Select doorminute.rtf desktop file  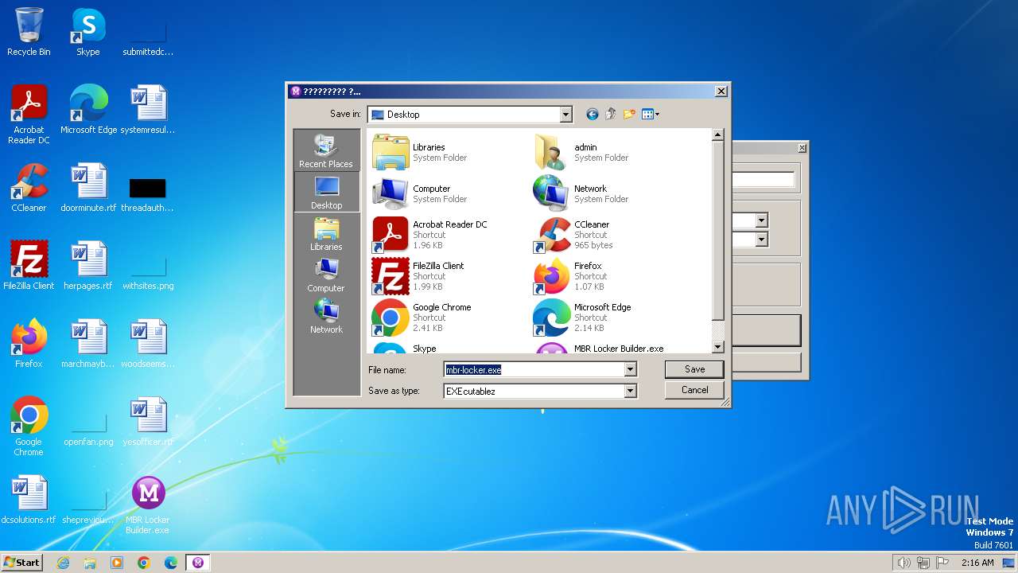click(88, 187)
